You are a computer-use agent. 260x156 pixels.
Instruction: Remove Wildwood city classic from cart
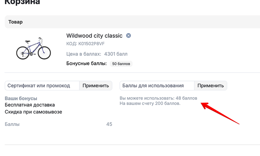coord(128,35)
